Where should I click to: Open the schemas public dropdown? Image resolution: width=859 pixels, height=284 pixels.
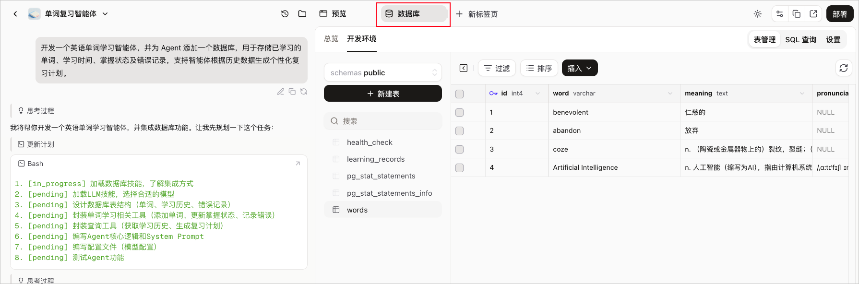383,73
